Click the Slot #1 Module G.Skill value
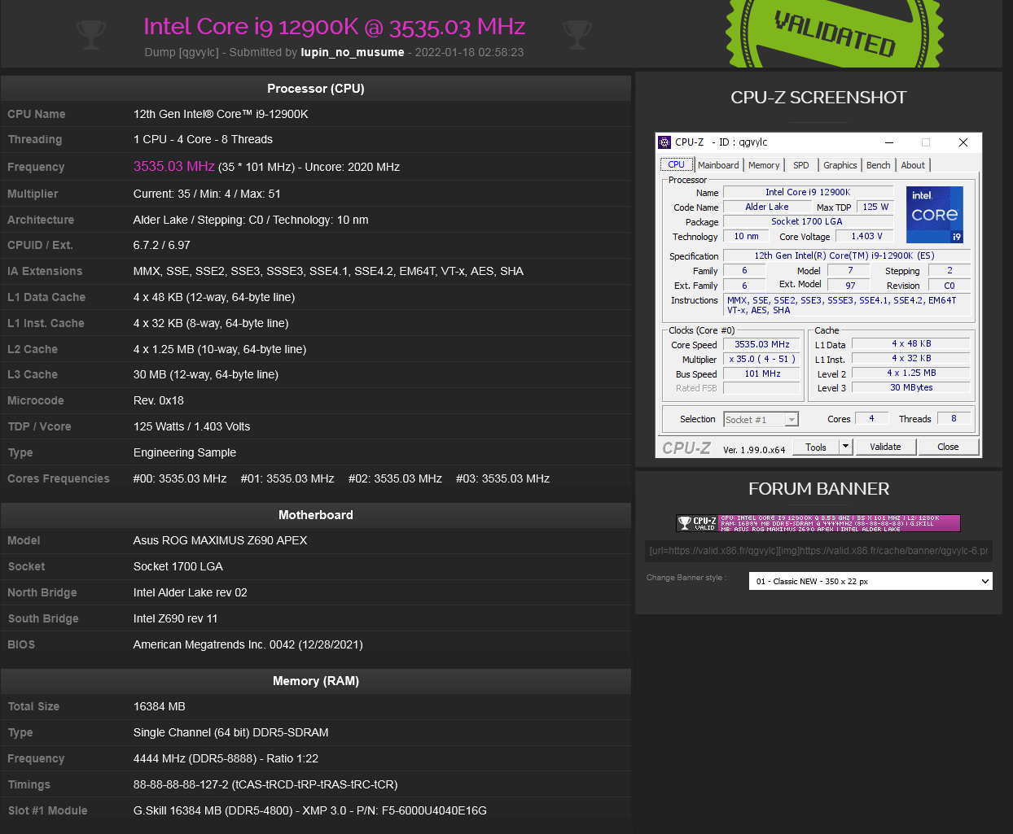This screenshot has height=834, width=1013. click(x=310, y=810)
